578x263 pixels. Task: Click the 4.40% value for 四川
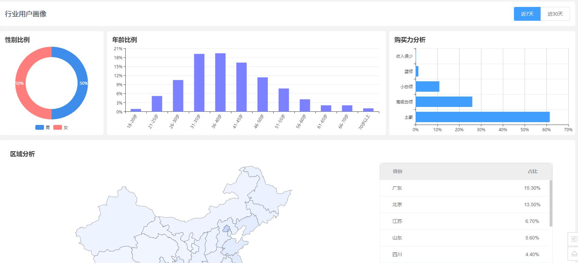point(532,254)
